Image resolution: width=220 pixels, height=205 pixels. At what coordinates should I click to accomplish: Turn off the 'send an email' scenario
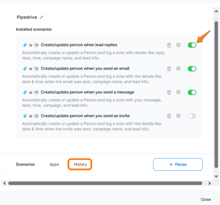pos(192,69)
